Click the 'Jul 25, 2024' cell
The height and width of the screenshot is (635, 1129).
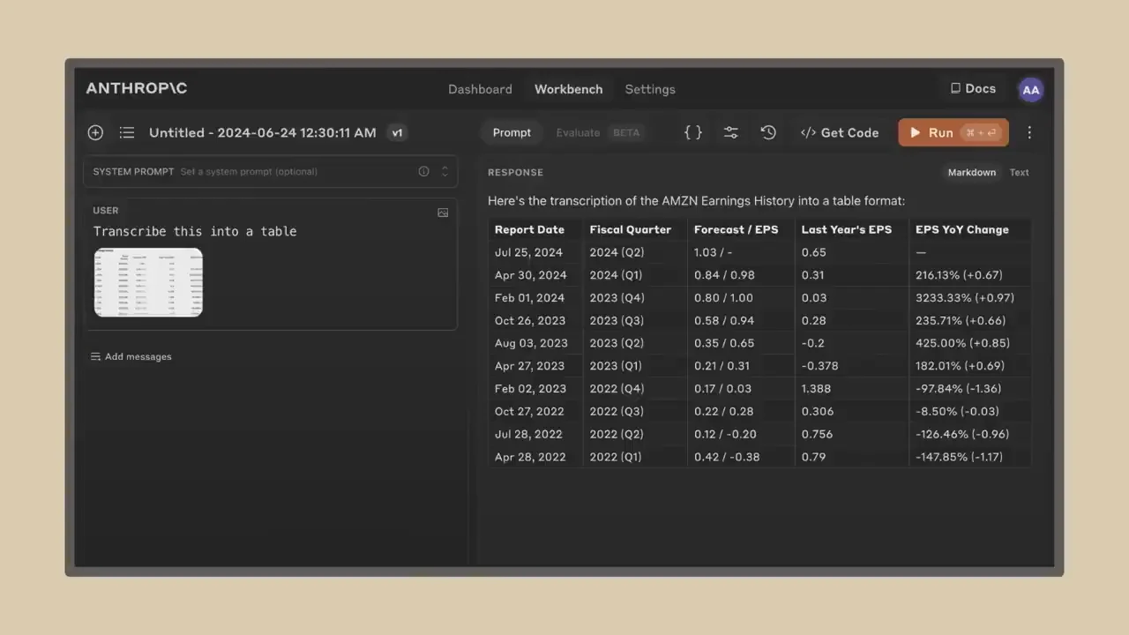click(528, 252)
